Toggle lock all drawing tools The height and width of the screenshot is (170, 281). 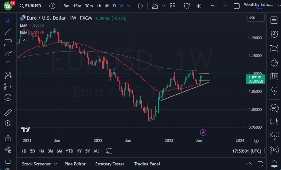point(8,161)
